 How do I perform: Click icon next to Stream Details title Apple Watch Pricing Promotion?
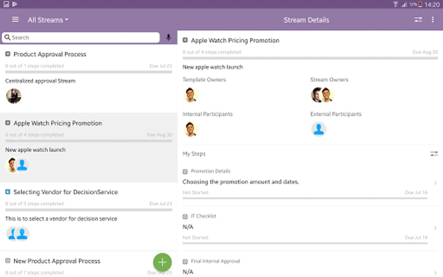point(185,40)
